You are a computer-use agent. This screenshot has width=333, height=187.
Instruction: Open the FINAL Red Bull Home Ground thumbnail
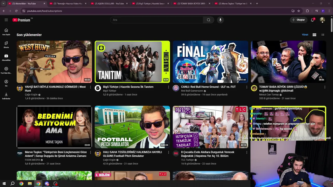[210, 62]
